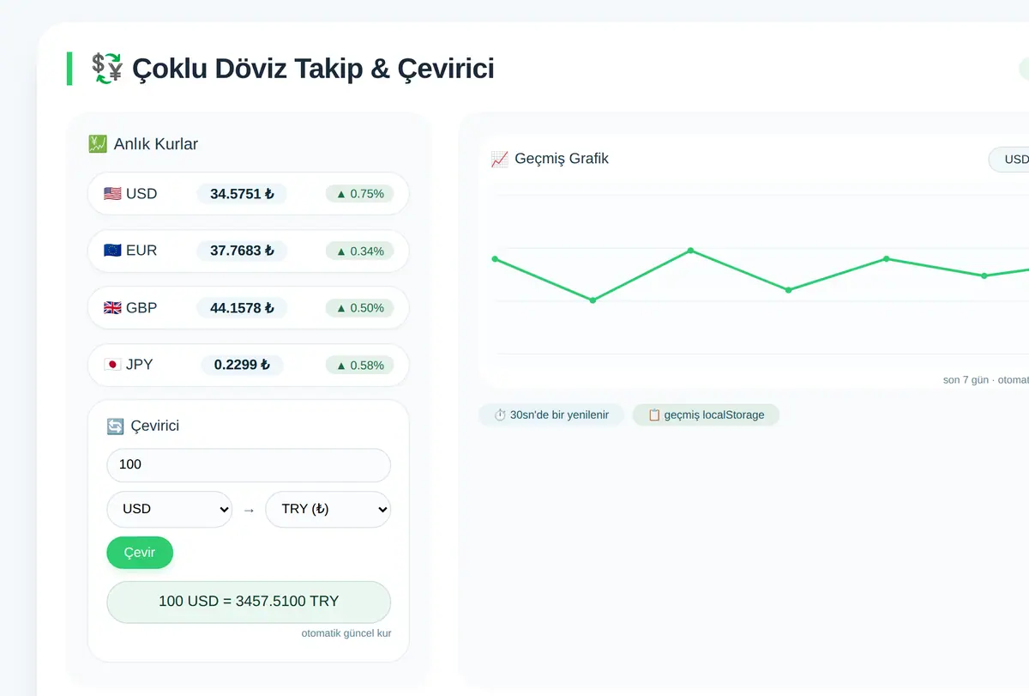This screenshot has height=696, width=1029.
Task: Click the refresh arrows icon beside Çevirici
Action: 115,426
